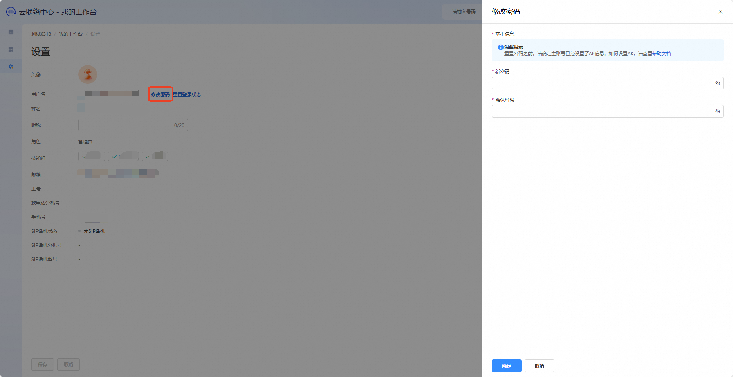Image resolution: width=733 pixels, height=377 pixels.
Task: Click the 手机号 label
Action: coord(38,217)
